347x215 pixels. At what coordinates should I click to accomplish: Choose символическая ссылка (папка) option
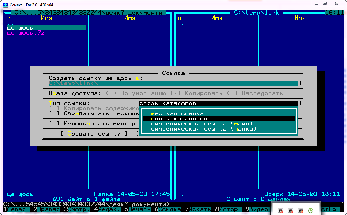[x=203, y=129]
